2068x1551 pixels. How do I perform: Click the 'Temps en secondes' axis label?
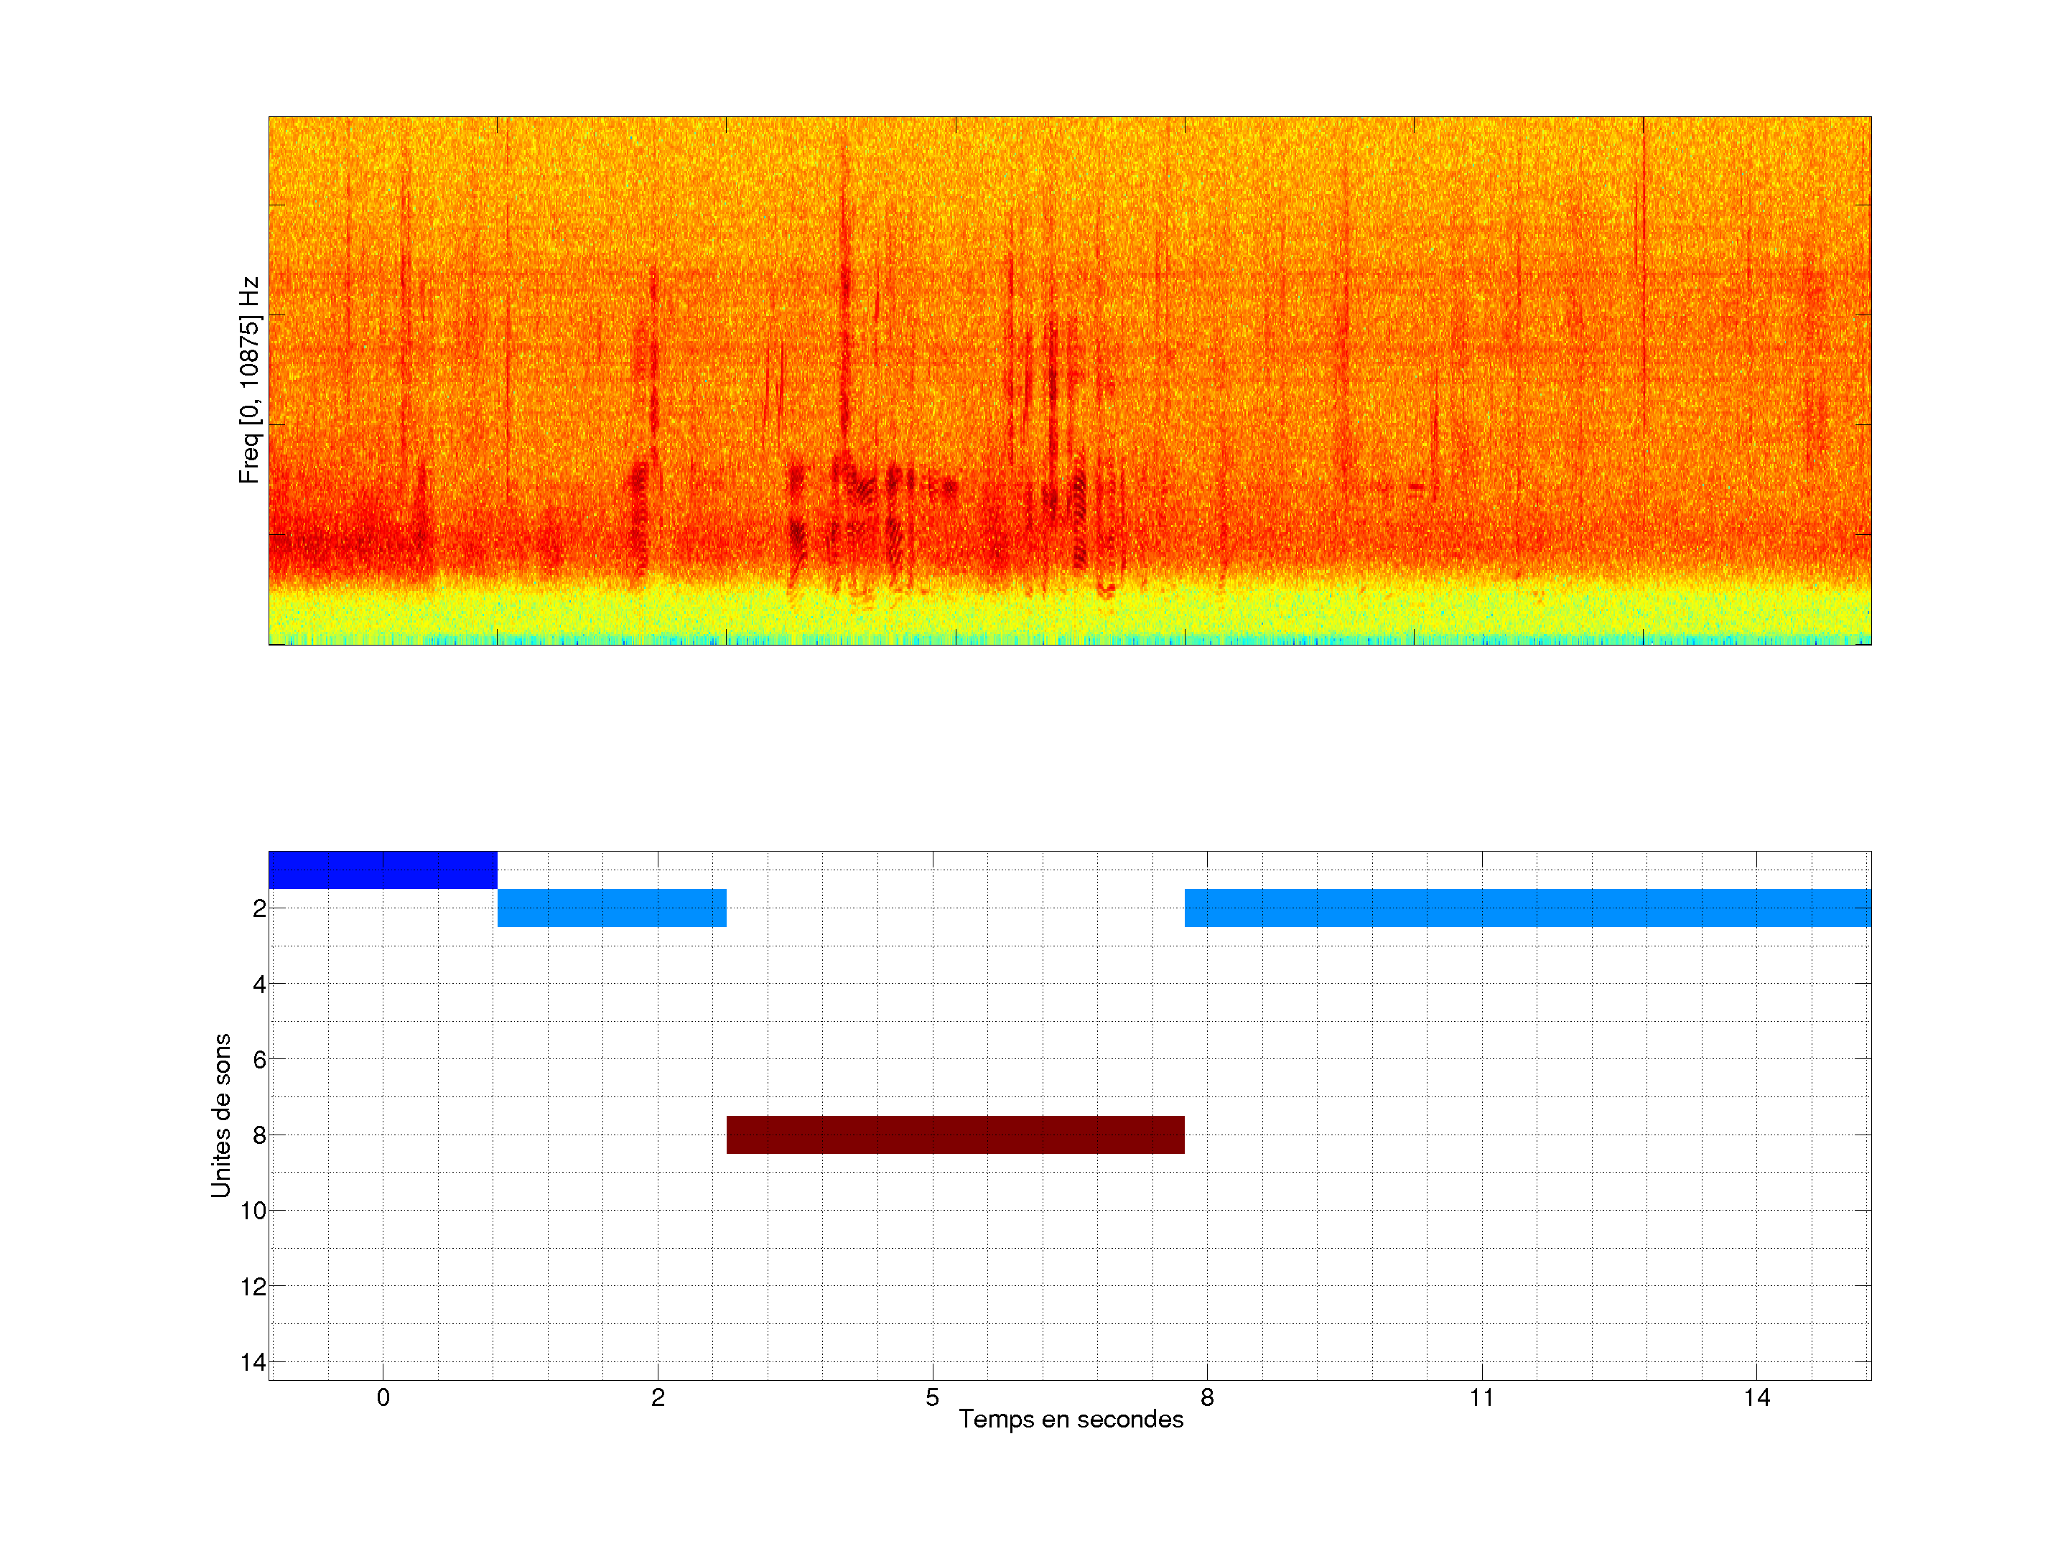[x=1071, y=1419]
